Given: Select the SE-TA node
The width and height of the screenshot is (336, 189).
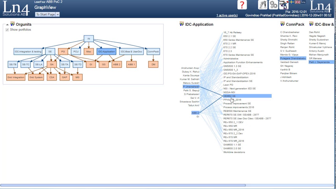Looking at the screenshot, I should 65,64.
